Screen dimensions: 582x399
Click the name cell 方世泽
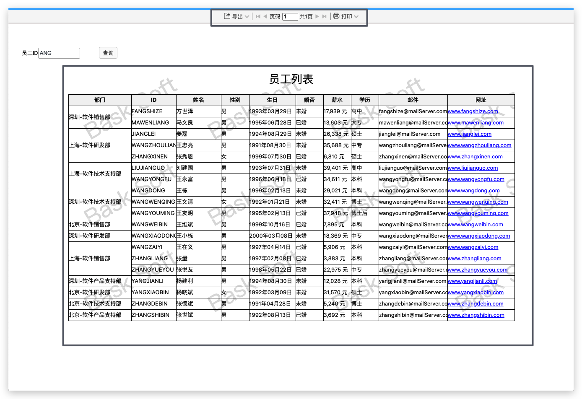click(199, 111)
